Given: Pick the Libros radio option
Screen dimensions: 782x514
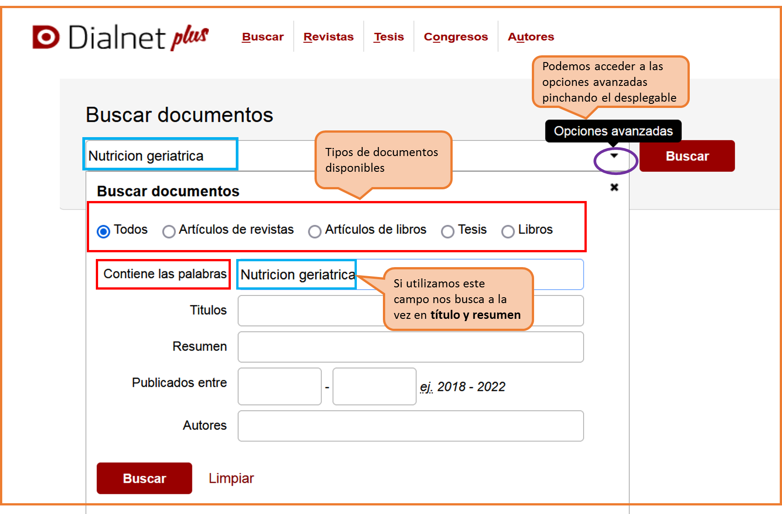Looking at the screenshot, I should pos(508,231).
